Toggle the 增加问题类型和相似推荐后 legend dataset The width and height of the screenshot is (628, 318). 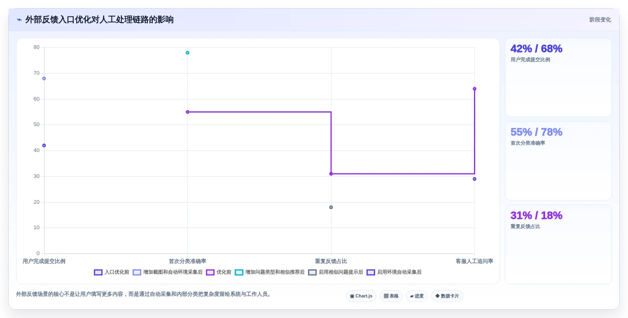coord(270,272)
